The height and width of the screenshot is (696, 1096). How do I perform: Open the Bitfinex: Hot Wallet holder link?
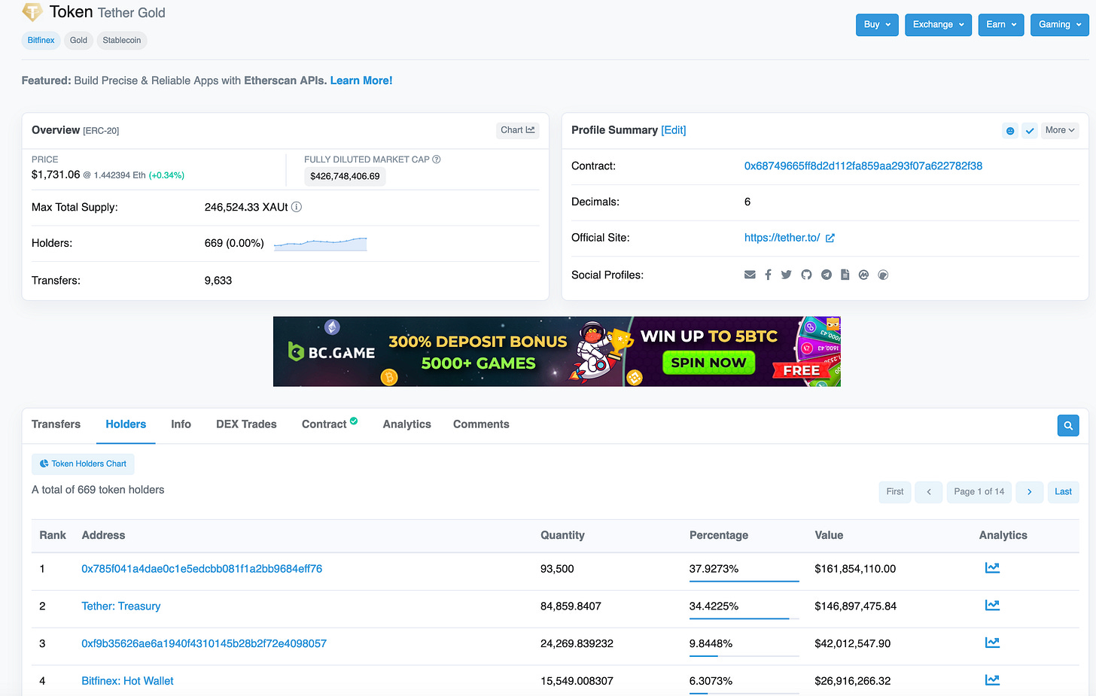pos(127,681)
